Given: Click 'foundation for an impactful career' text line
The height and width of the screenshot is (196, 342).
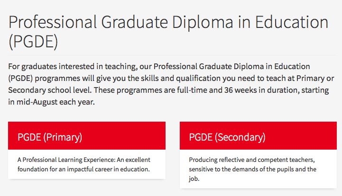Looking at the screenshot, I should pyautogui.click(x=83, y=169).
